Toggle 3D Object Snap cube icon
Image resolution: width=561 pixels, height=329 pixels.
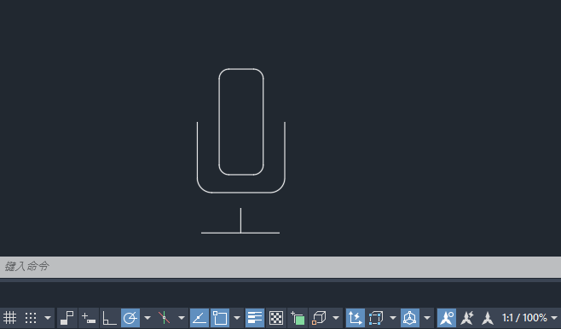pyautogui.click(x=319, y=318)
